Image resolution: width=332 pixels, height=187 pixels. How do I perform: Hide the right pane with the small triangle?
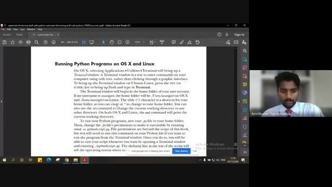pos(239,102)
